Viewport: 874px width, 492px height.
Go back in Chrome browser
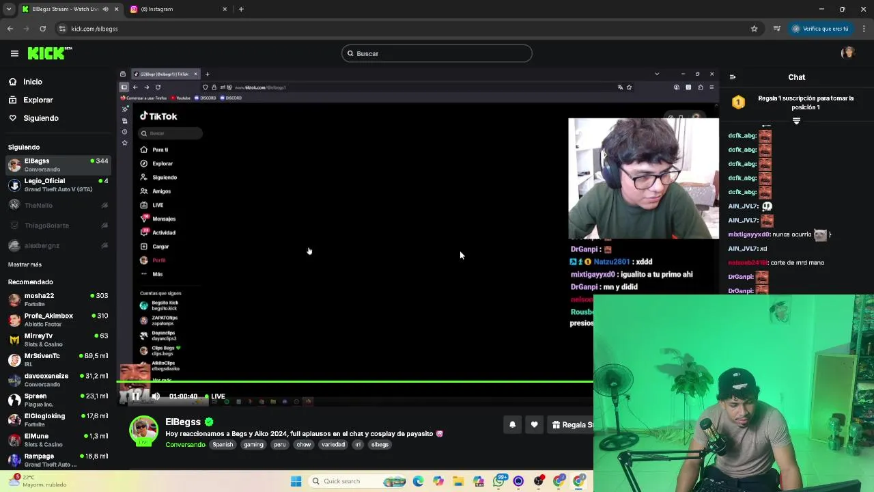coord(10,29)
